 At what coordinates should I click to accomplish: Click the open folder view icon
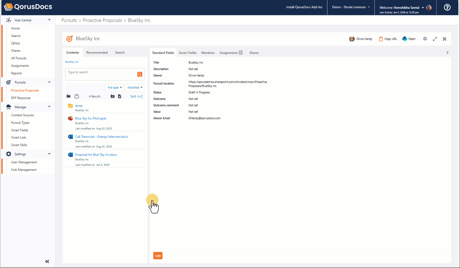point(69,96)
